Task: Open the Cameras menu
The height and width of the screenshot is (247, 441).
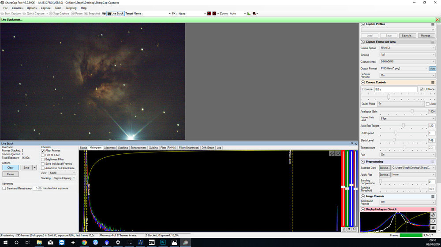Action: 17,8
